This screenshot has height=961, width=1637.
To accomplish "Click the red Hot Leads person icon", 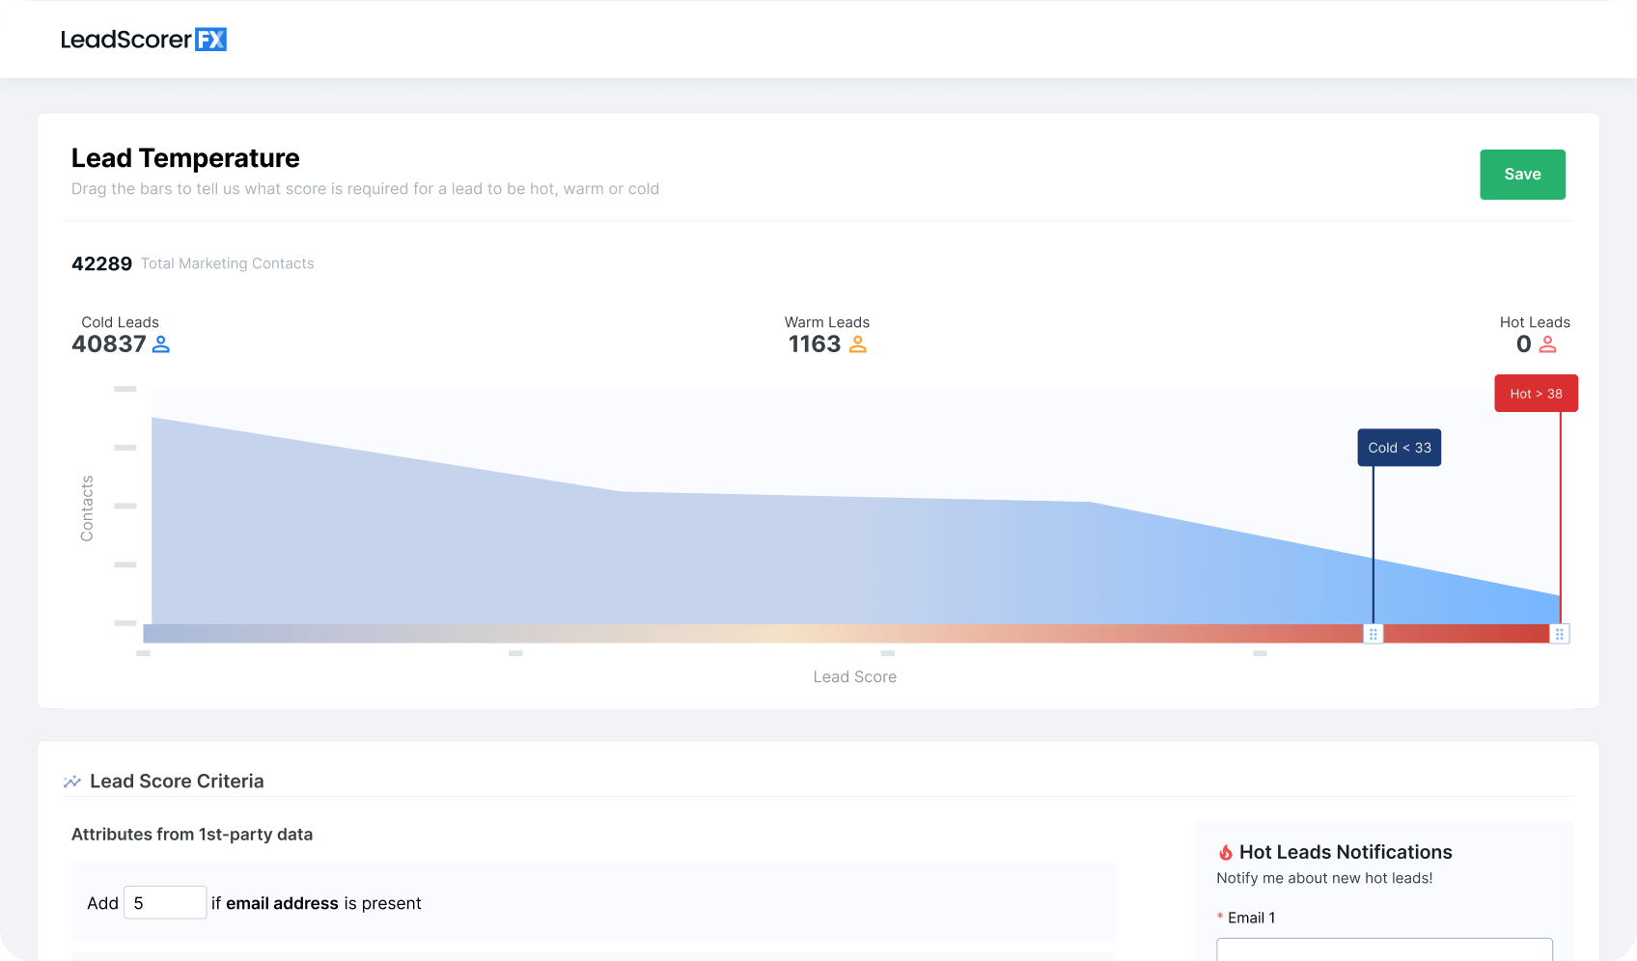I will point(1547,344).
